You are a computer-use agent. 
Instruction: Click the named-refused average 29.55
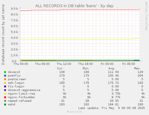[x=114, y=101]
